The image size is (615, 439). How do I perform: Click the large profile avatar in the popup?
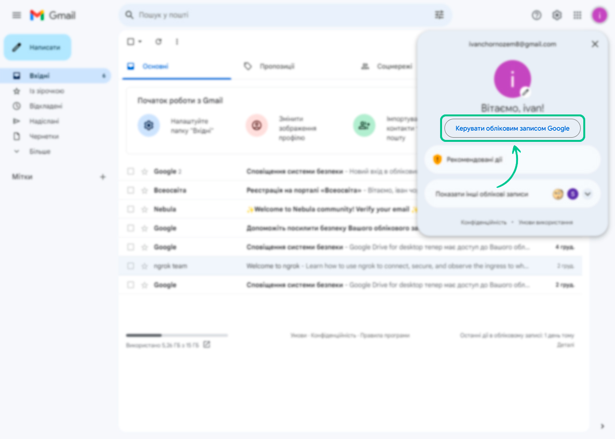point(512,79)
